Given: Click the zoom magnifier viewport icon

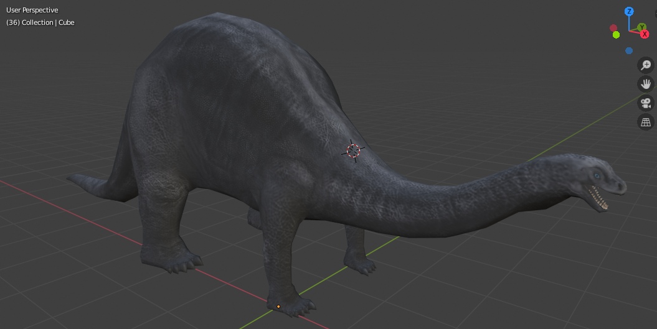Looking at the screenshot, I should pyautogui.click(x=646, y=65).
